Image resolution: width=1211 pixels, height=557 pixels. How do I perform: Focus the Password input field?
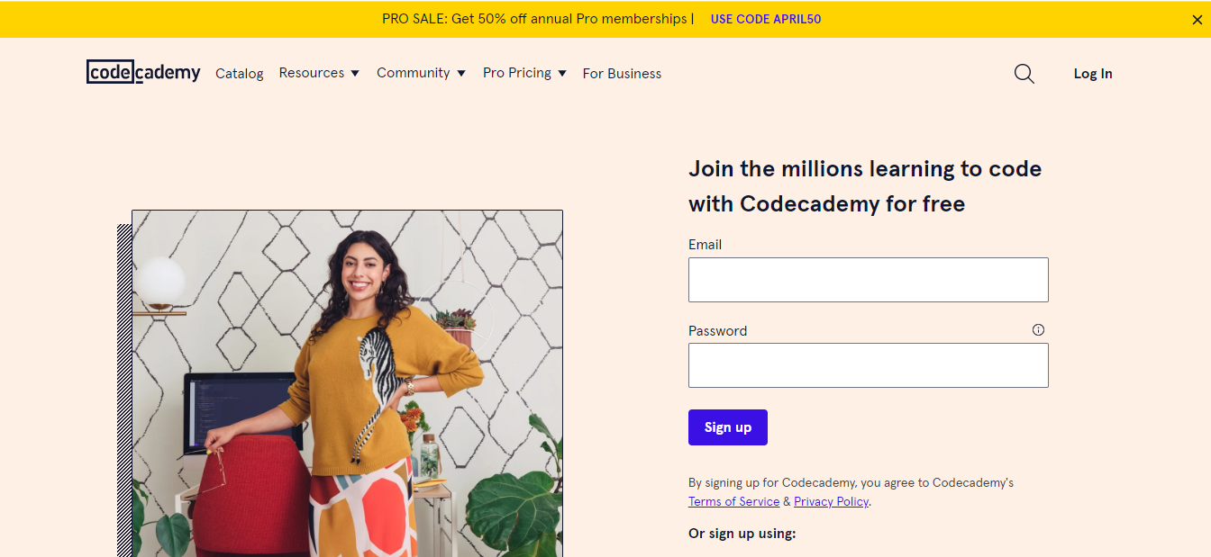coord(868,365)
